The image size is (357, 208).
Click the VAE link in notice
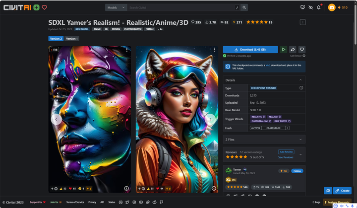268,65
